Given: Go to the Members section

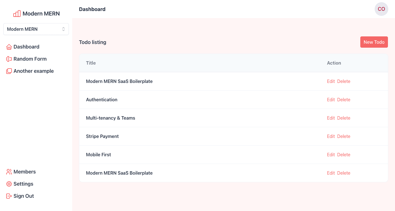Looking at the screenshot, I should pyautogui.click(x=25, y=172).
